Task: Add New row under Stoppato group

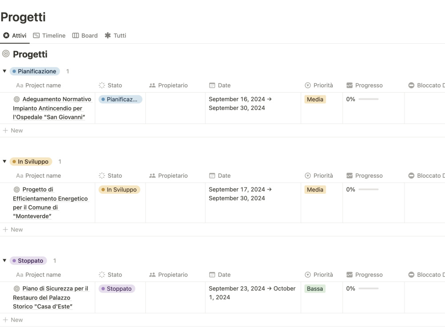Action: (x=13, y=320)
